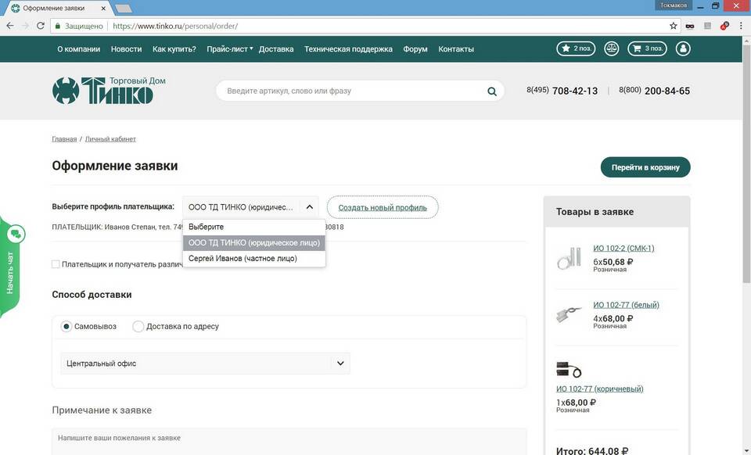Open the ИО 102-77 (белый) product link
This screenshot has height=455, width=751.
626,304
